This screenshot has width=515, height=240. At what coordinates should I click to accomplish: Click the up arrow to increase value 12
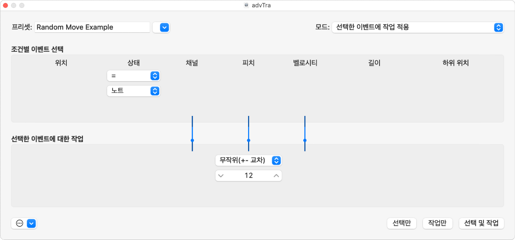[x=277, y=176]
